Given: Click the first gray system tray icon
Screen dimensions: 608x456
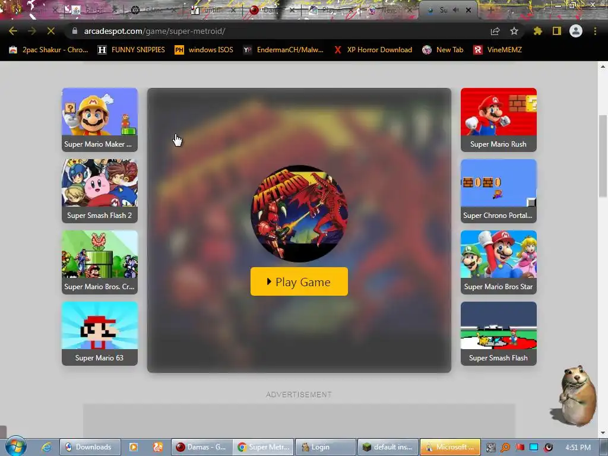Looking at the screenshot, I should click(x=491, y=447).
